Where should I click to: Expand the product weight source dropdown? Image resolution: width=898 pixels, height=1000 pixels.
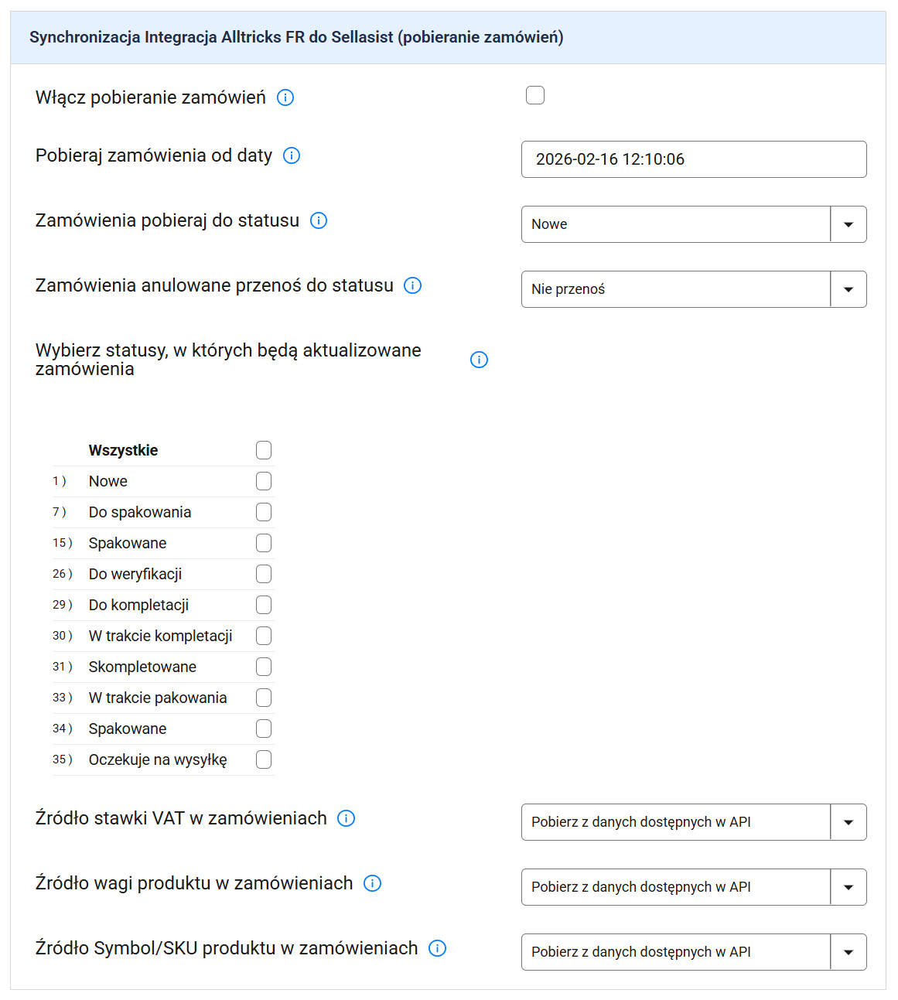693,887
